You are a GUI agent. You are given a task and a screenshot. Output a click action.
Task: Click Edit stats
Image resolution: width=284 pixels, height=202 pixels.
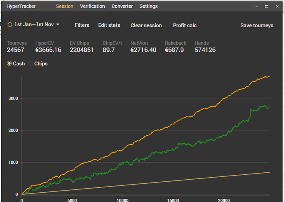(109, 25)
